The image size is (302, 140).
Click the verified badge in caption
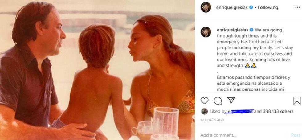(x=251, y=30)
